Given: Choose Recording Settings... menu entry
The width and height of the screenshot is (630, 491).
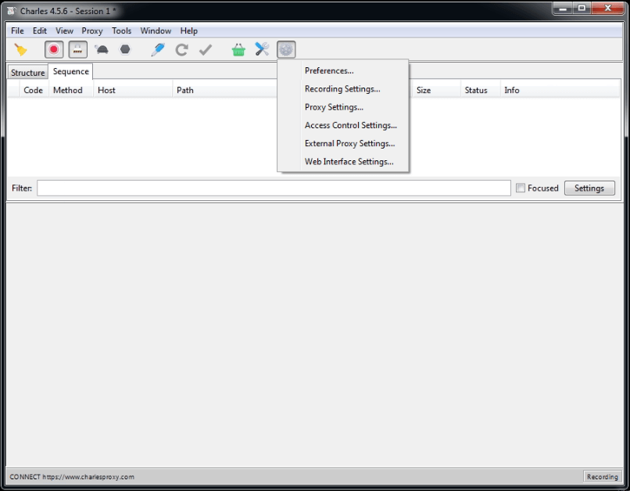Looking at the screenshot, I should point(342,89).
